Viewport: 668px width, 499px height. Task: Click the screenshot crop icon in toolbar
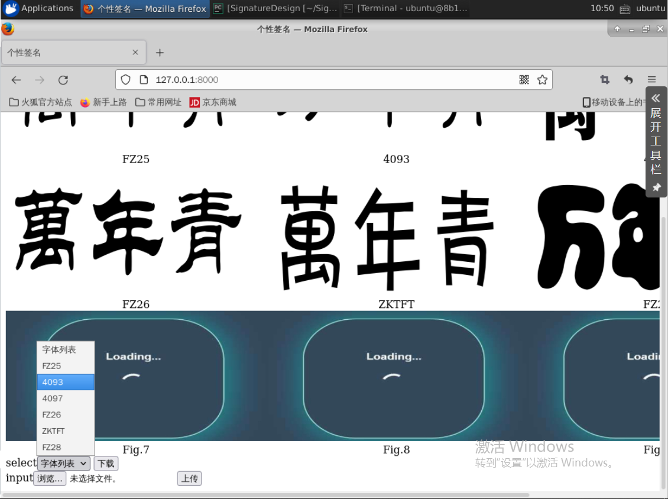pyautogui.click(x=604, y=80)
